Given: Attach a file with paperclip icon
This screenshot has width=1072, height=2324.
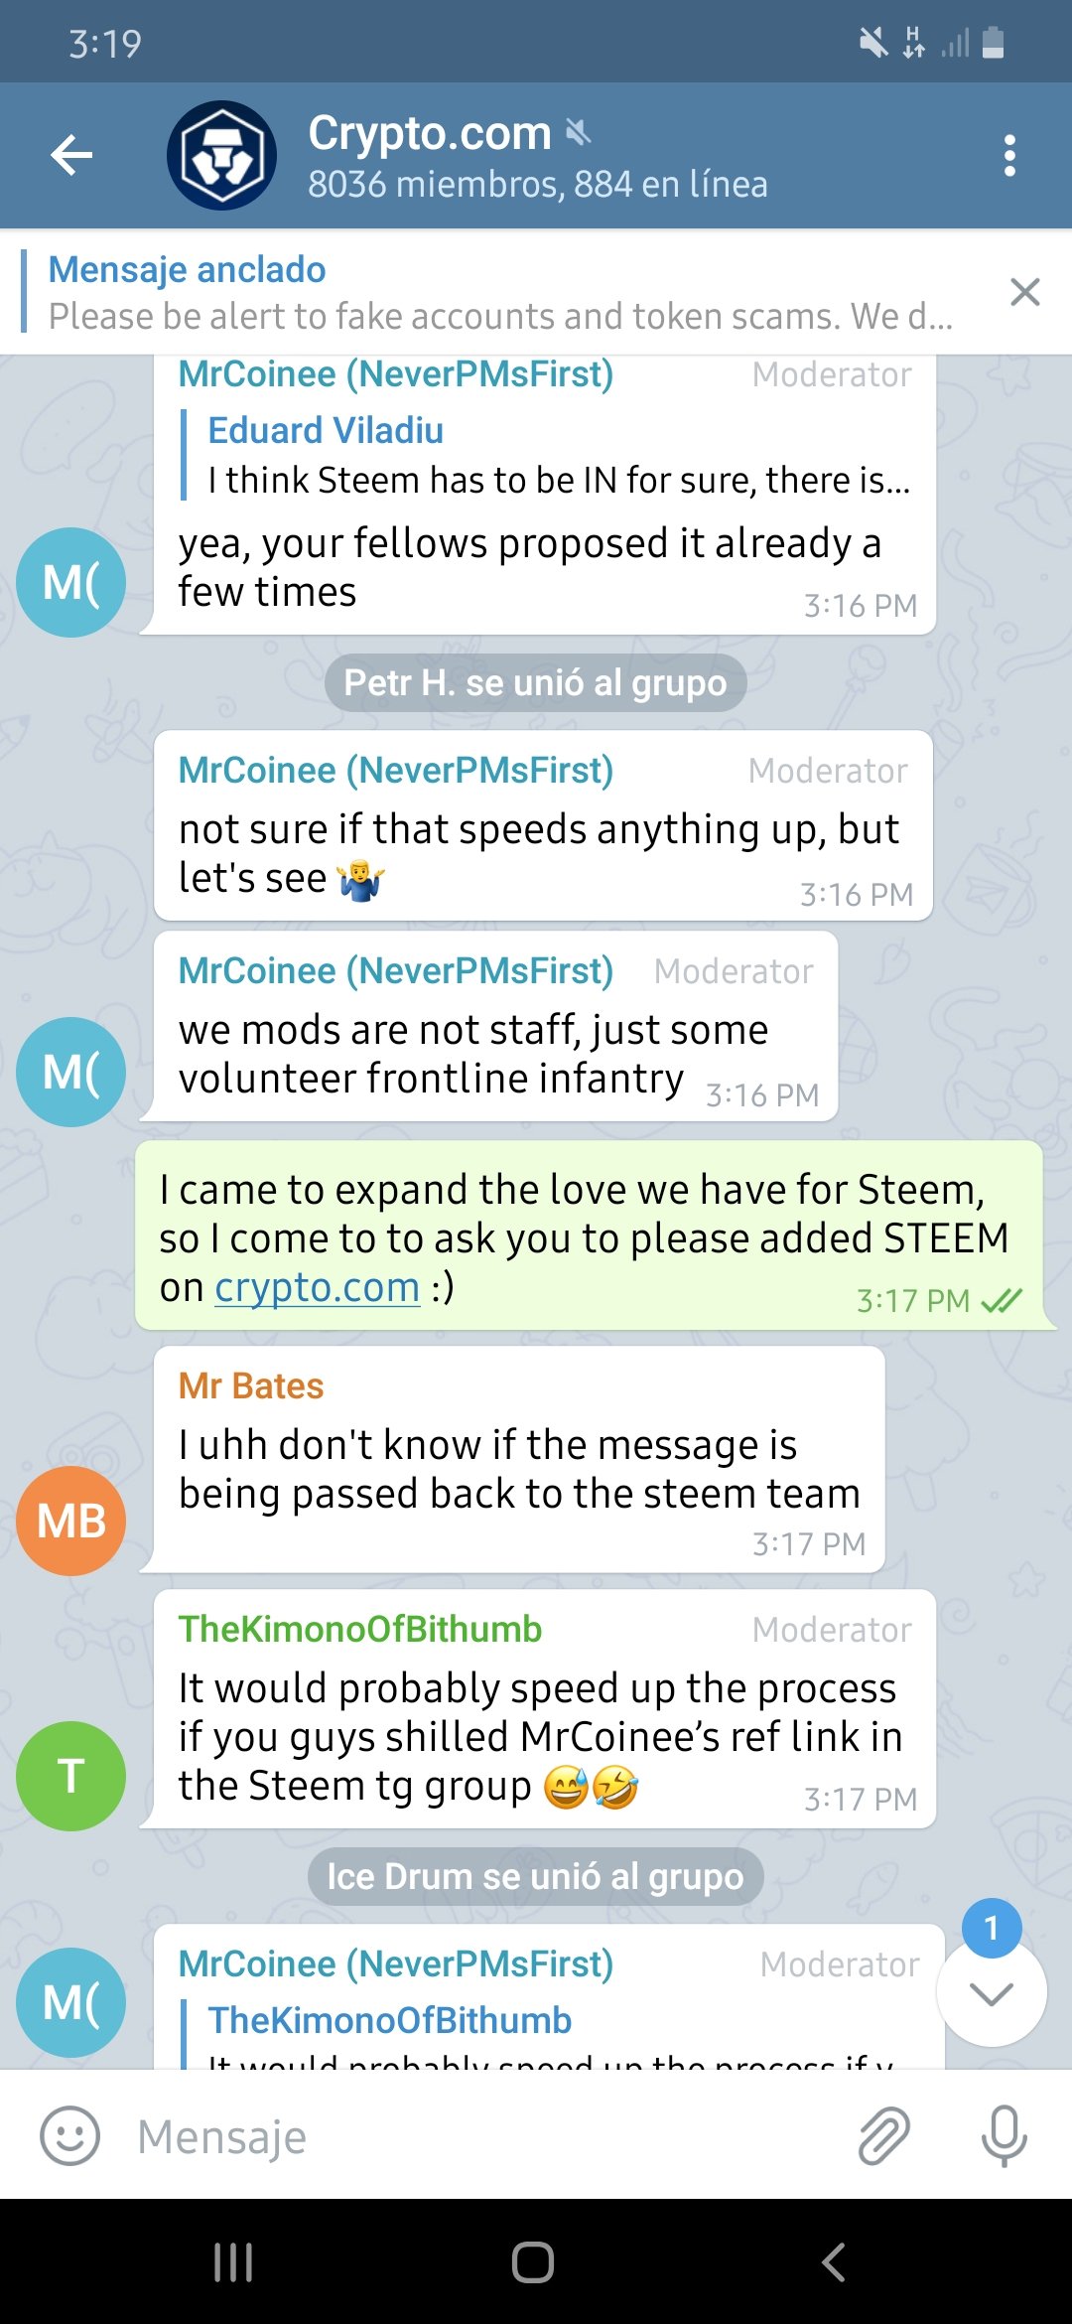Looking at the screenshot, I should [883, 2136].
